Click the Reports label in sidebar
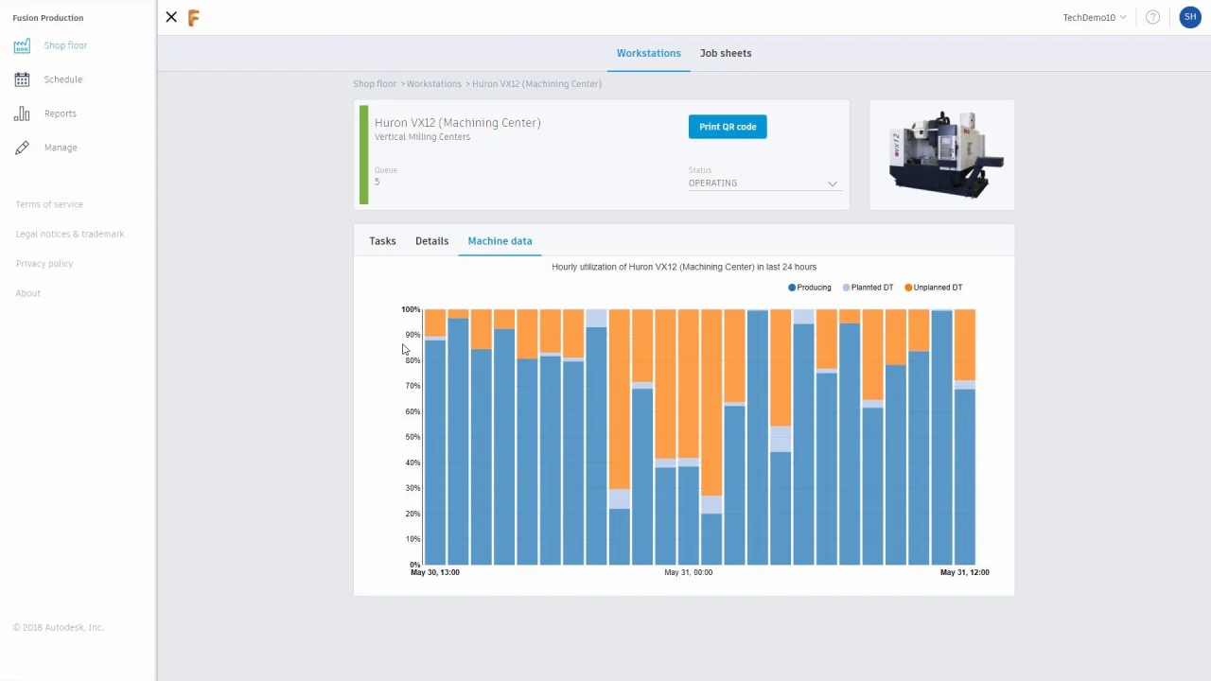The height and width of the screenshot is (681, 1211). (61, 113)
